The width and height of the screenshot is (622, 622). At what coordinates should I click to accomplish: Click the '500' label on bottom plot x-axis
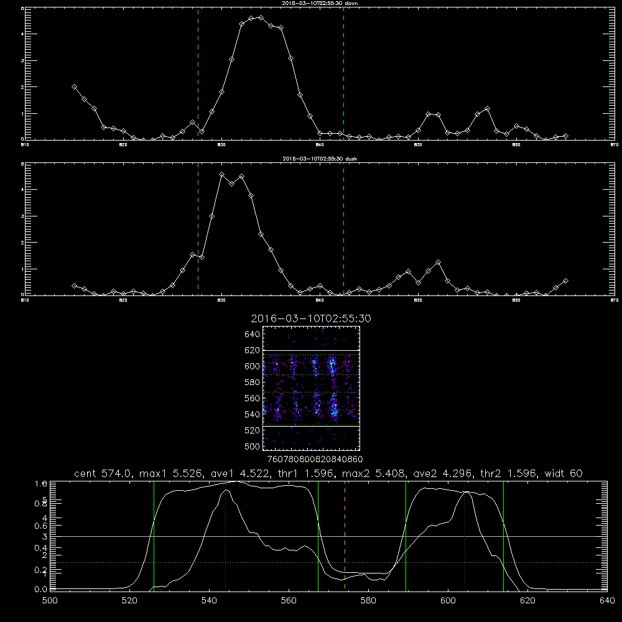[x=50, y=600]
